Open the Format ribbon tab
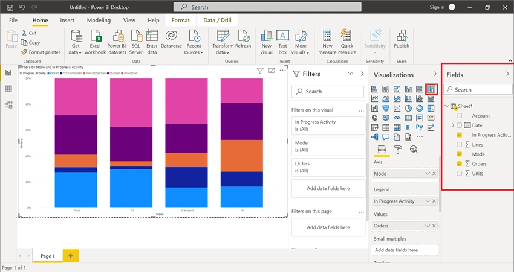The image size is (514, 272). point(181,21)
